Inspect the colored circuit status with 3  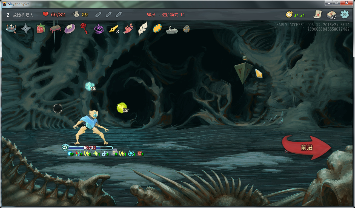tap(79, 154)
